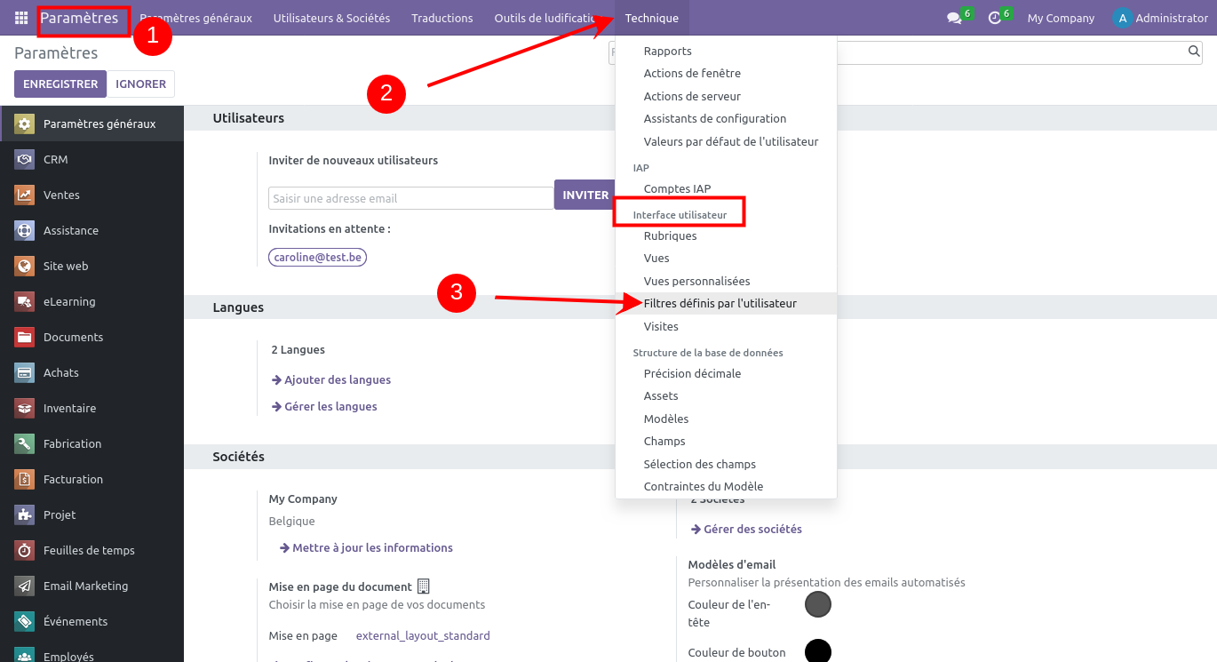This screenshot has width=1217, height=662.
Task: Click the Site web globe icon
Action: [25, 266]
